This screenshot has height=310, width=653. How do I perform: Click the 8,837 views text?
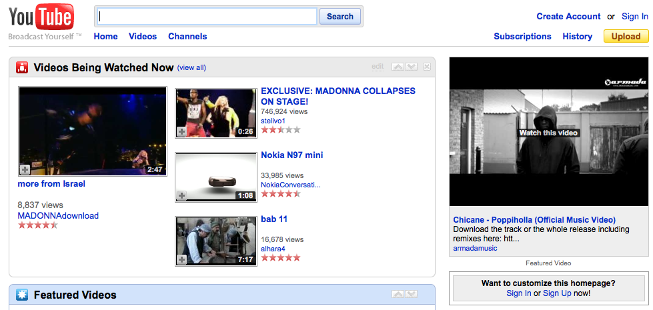tap(41, 205)
